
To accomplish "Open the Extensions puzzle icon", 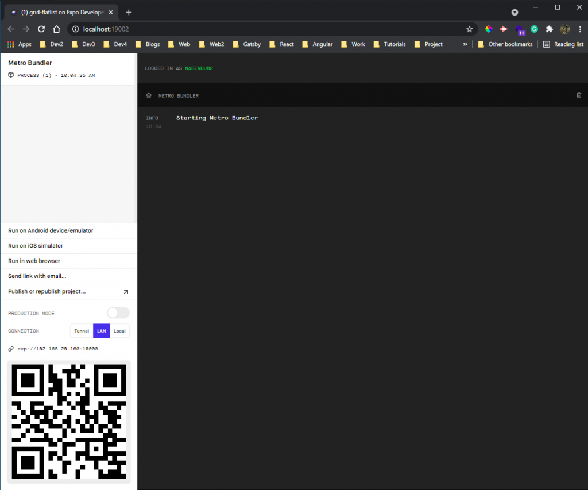I will 550,29.
